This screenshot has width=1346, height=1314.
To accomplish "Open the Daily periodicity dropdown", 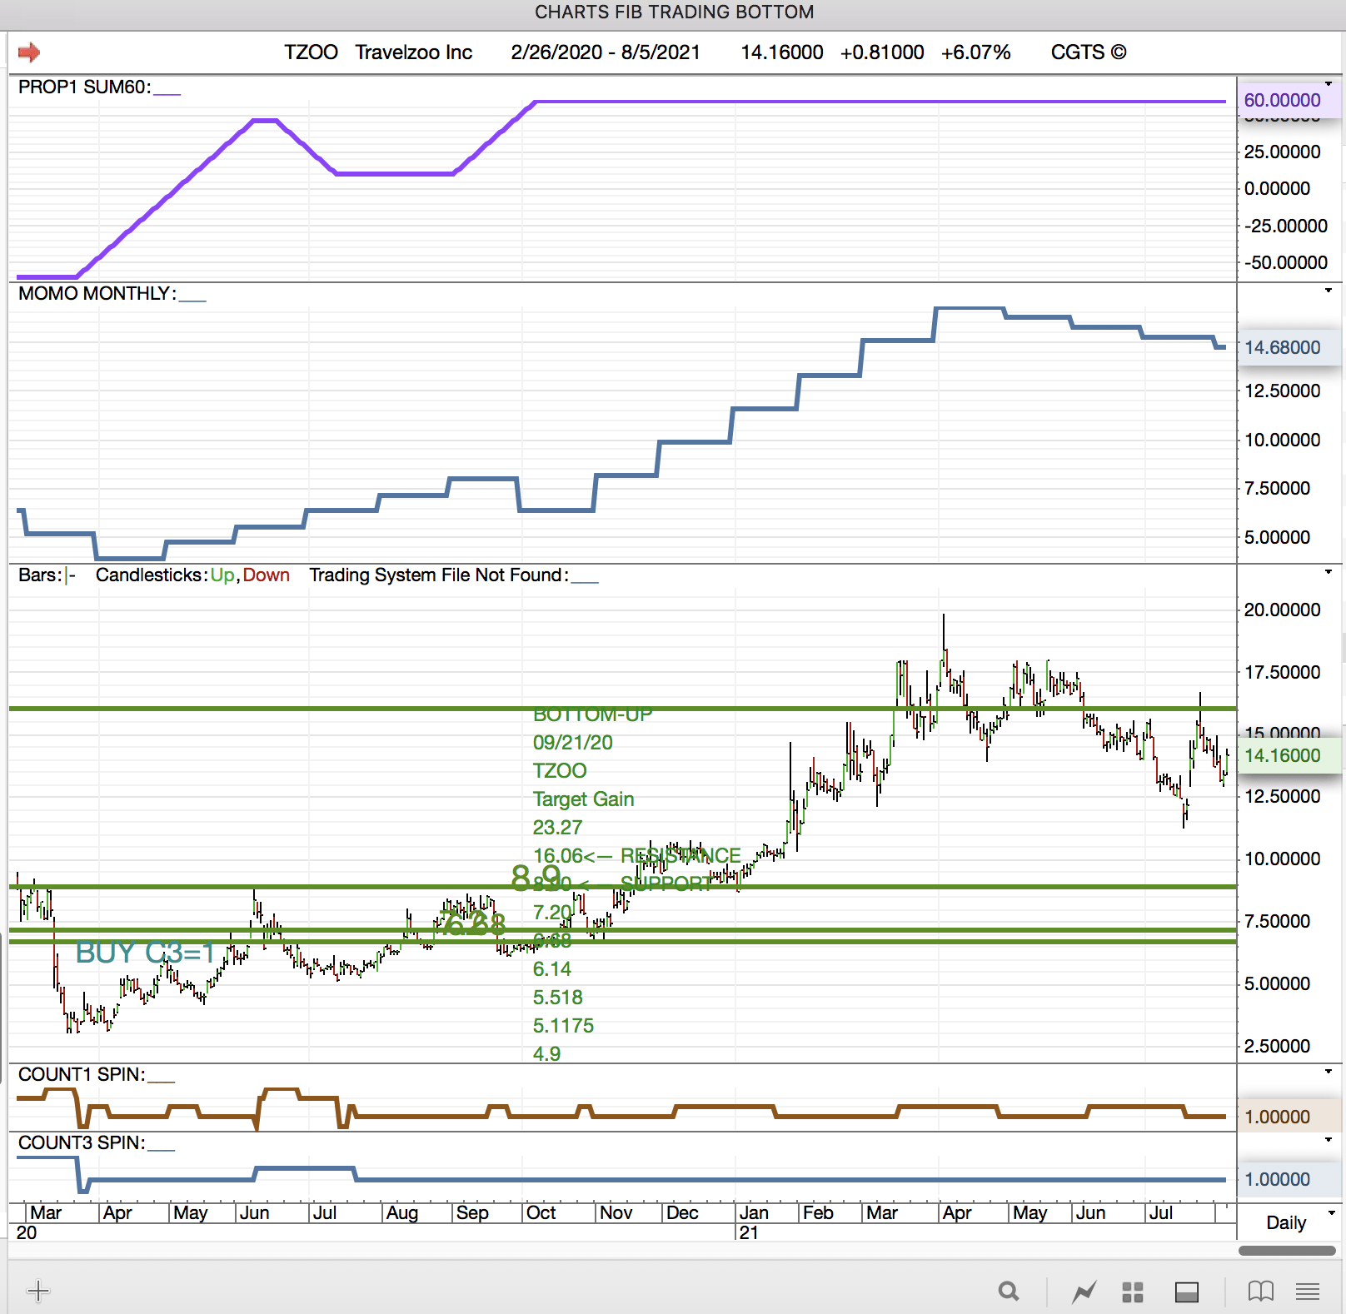I will (x=1291, y=1222).
